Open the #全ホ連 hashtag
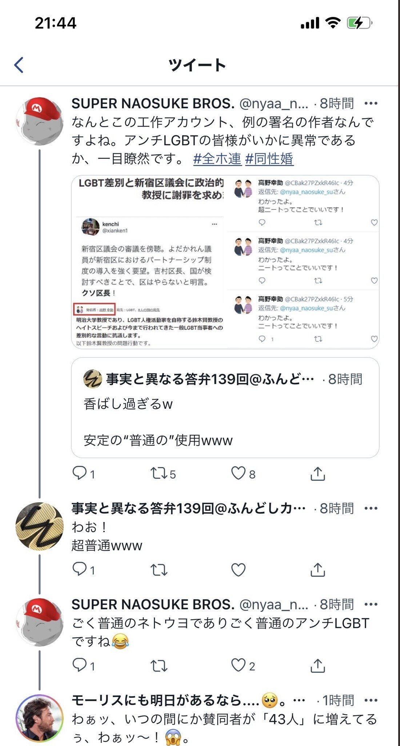 217,159
